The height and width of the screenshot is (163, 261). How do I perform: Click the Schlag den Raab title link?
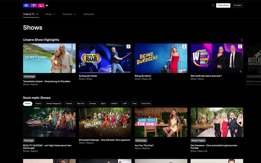click(x=88, y=76)
